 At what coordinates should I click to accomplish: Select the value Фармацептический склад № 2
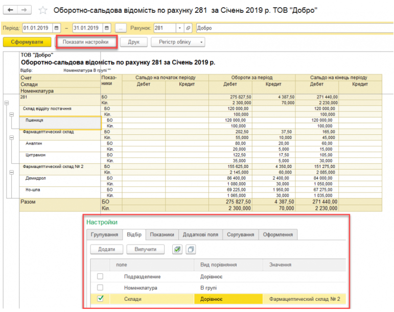coord(304,299)
